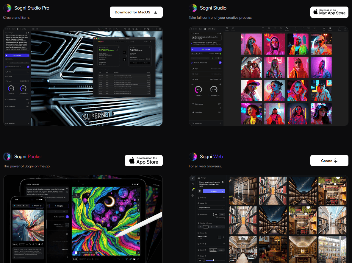Select the Random seed option in Sogni Web

pyautogui.click(x=213, y=250)
